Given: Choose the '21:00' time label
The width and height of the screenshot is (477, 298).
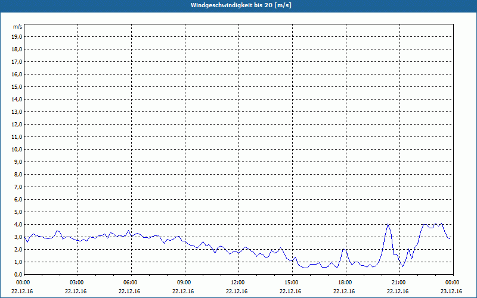Looking at the screenshot, I should point(399,283).
